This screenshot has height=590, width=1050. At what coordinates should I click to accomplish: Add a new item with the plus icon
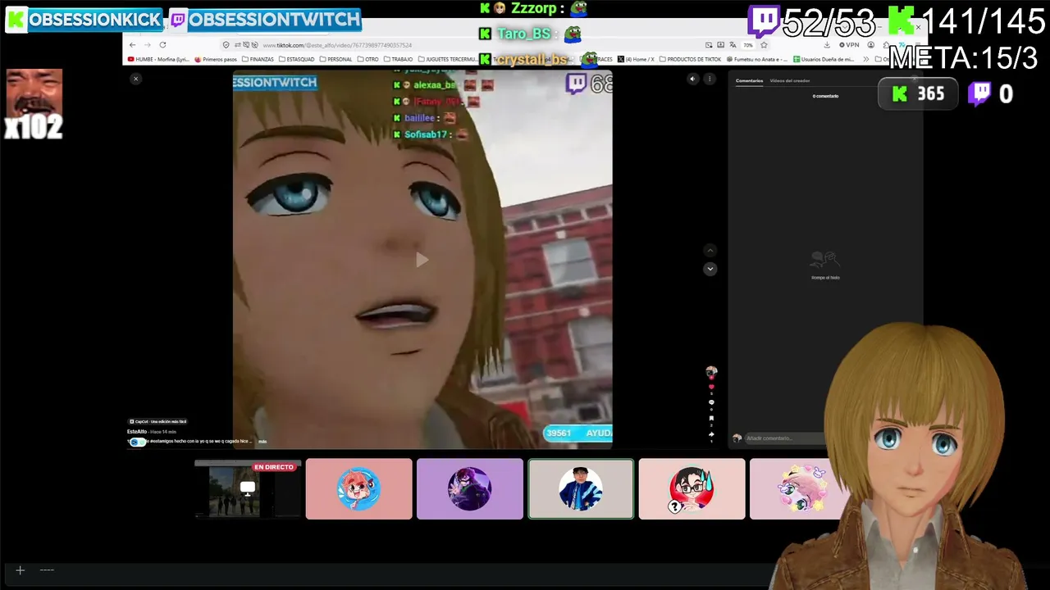click(20, 570)
